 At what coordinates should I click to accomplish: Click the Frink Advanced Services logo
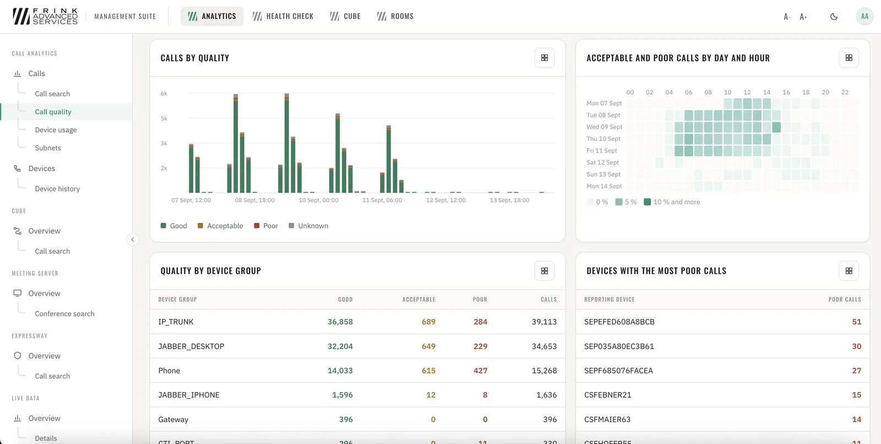tap(45, 17)
